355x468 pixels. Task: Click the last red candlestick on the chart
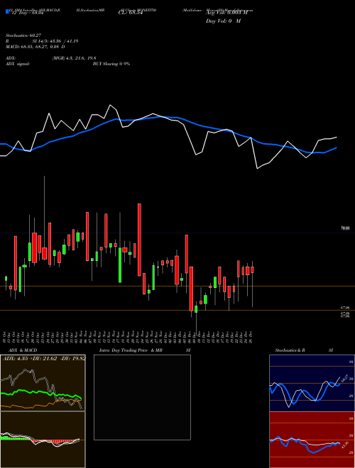point(253,270)
